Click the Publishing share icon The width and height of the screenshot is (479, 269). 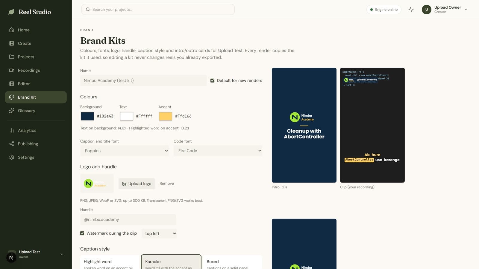[x=12, y=144]
